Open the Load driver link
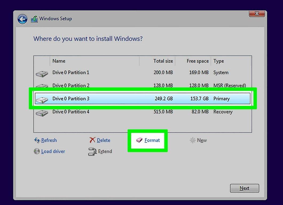 click(53, 151)
